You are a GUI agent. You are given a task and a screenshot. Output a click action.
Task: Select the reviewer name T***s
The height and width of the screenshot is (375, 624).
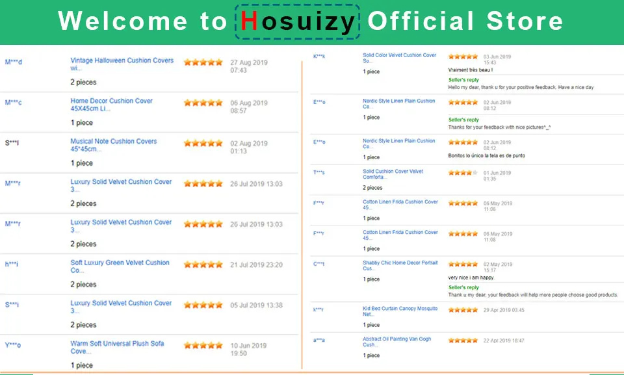click(x=318, y=172)
